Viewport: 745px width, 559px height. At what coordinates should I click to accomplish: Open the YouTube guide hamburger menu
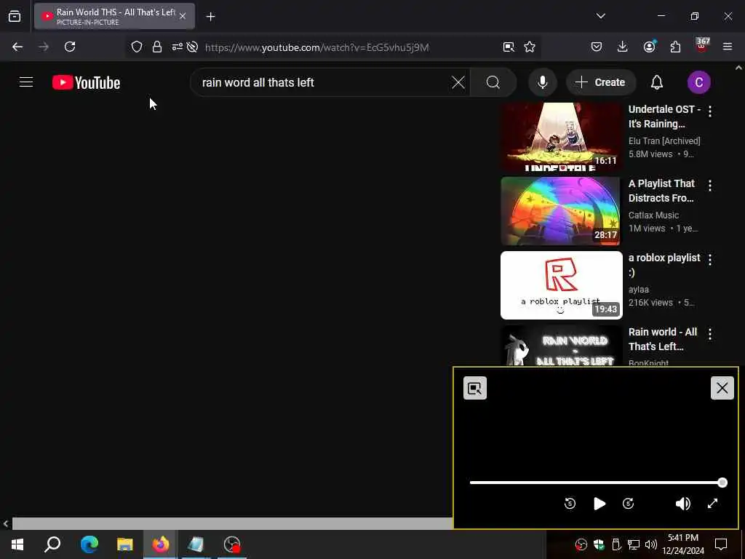pyautogui.click(x=26, y=82)
